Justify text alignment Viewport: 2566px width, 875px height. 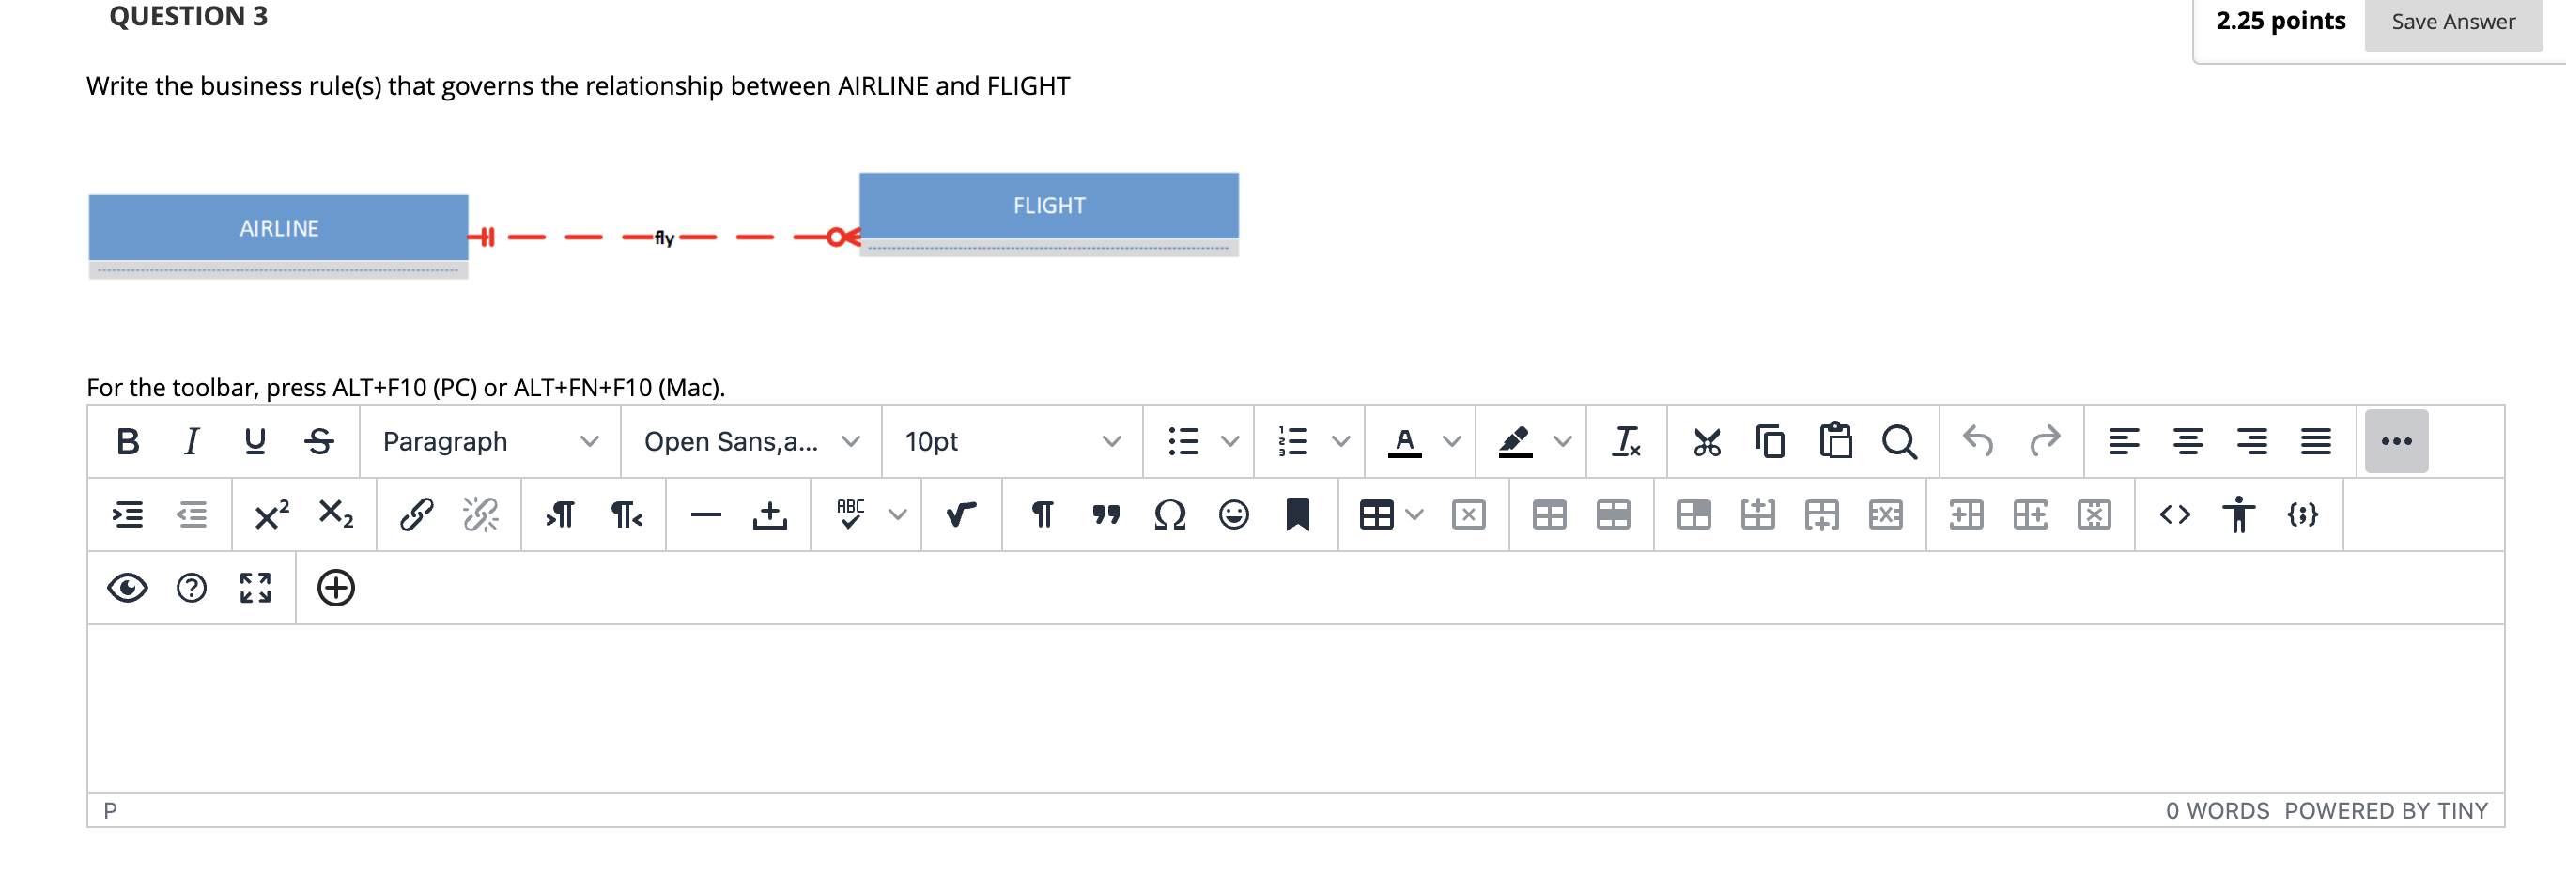pos(2315,441)
